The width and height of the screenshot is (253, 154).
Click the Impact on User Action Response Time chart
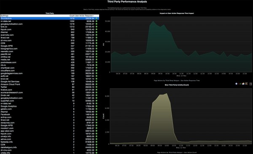pos(181,44)
